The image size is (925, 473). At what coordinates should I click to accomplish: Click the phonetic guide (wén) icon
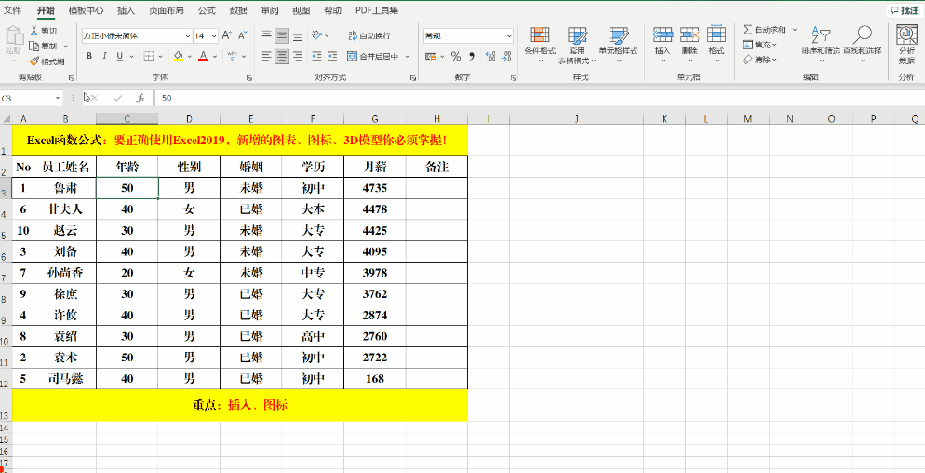point(232,56)
